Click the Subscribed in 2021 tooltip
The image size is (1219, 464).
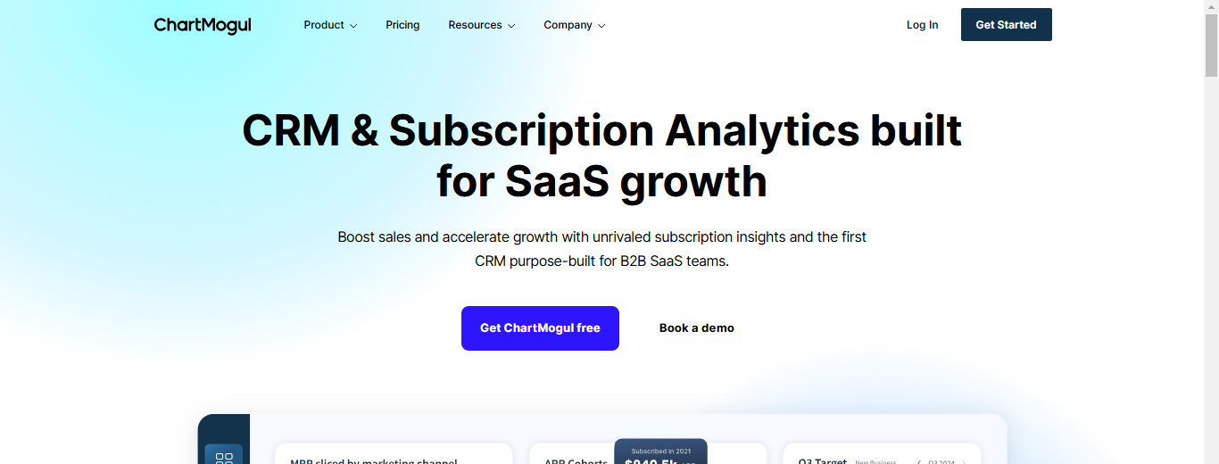click(x=660, y=452)
